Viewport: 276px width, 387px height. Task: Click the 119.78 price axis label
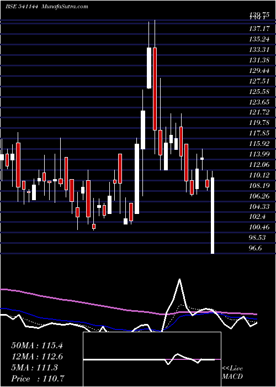coord(260,123)
